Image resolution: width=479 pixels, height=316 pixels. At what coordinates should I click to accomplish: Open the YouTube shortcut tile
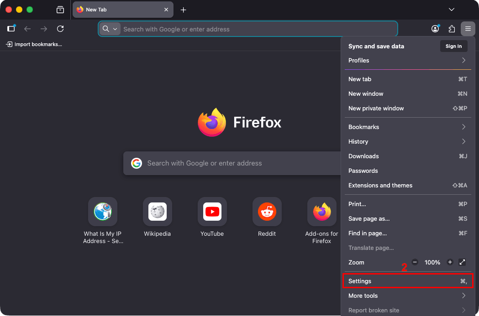tap(212, 217)
